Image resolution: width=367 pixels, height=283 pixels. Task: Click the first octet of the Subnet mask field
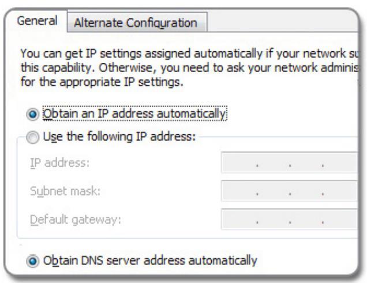pyautogui.click(x=240, y=191)
